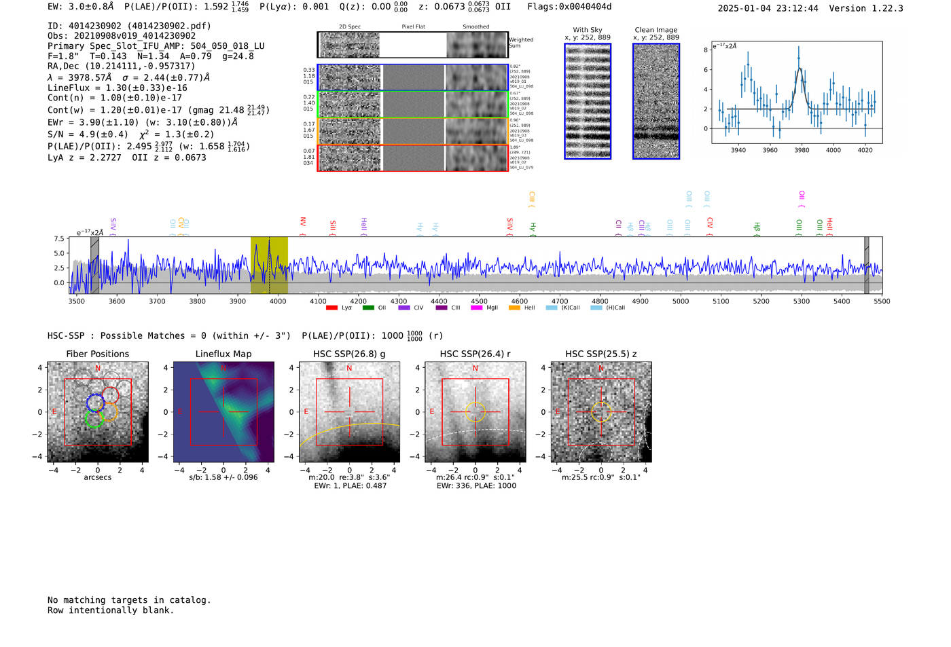Click the LineFlux = 1.30(±0.33)e-16 value
The image size is (951, 647).
coord(118,88)
